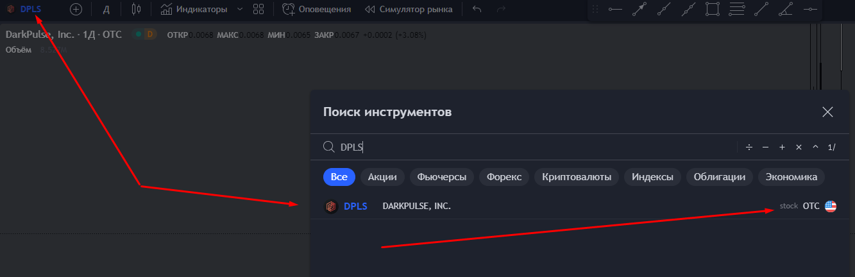Click the DarkPulse logo beside DPLS in toolbar

coord(11,10)
